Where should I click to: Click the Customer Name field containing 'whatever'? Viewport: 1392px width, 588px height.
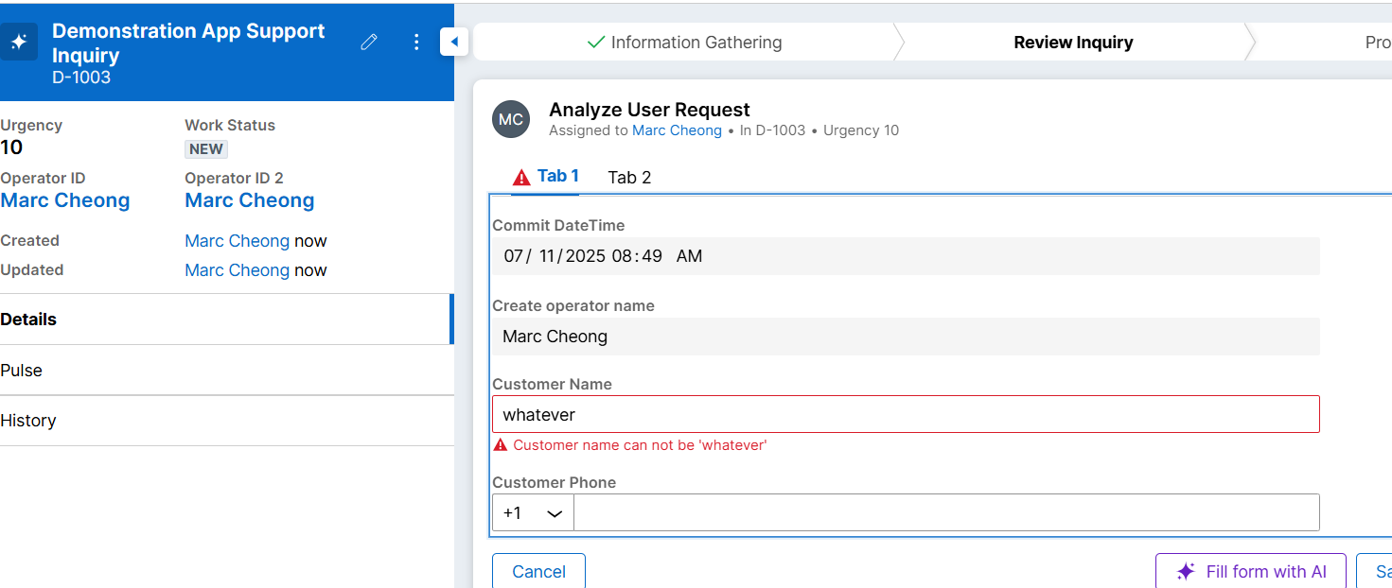click(906, 414)
